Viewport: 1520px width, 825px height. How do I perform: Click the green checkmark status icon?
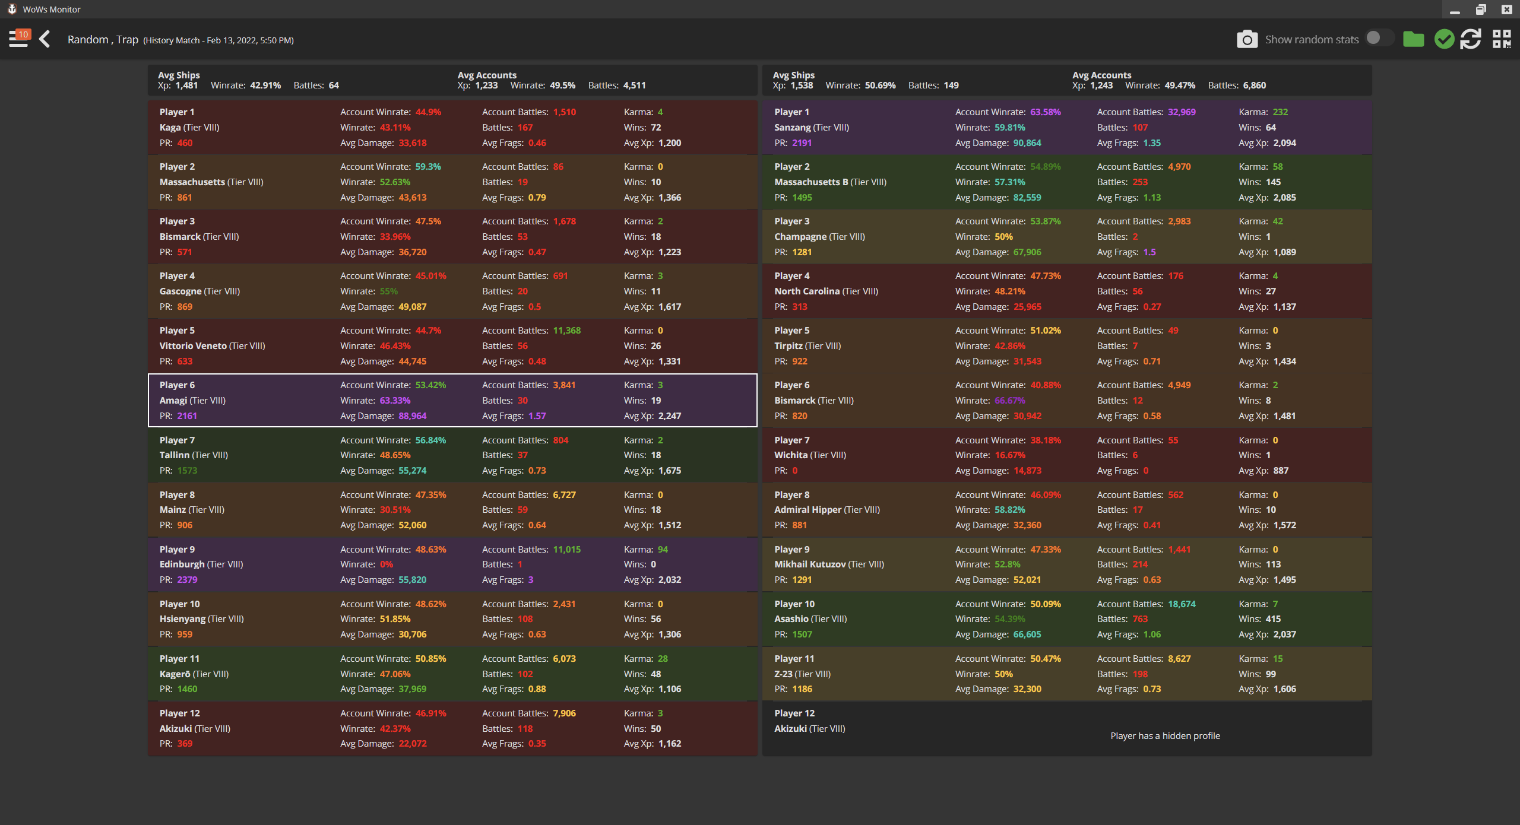[x=1444, y=40]
